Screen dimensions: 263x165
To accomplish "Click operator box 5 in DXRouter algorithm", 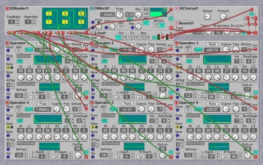I will point(81,22).
